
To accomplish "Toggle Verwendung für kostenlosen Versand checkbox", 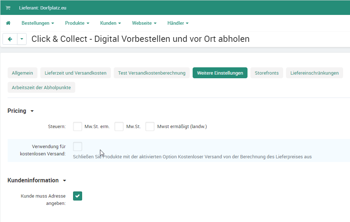I will [77, 146].
